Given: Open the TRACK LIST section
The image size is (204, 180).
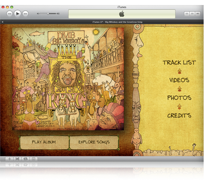Looking at the screenshot, I should (x=179, y=63).
